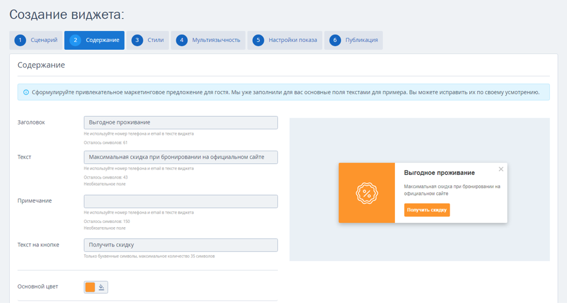Click the Получить скидку preview button
The image size is (567, 303).
[427, 210]
